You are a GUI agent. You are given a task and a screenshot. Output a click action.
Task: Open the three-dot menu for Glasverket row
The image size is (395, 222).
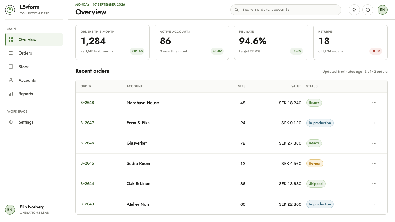coord(374,143)
